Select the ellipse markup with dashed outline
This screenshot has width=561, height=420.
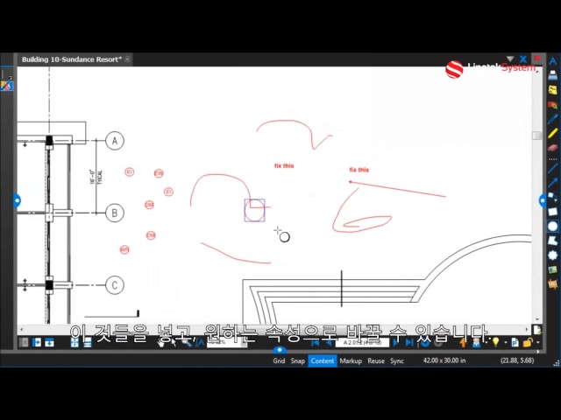255,210
